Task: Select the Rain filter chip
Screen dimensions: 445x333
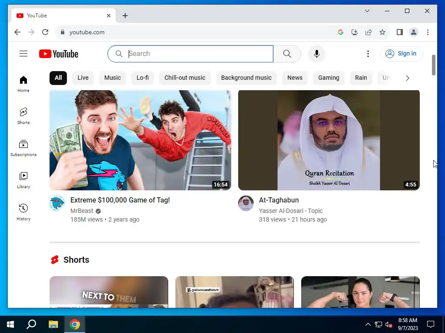Action: pos(361,78)
